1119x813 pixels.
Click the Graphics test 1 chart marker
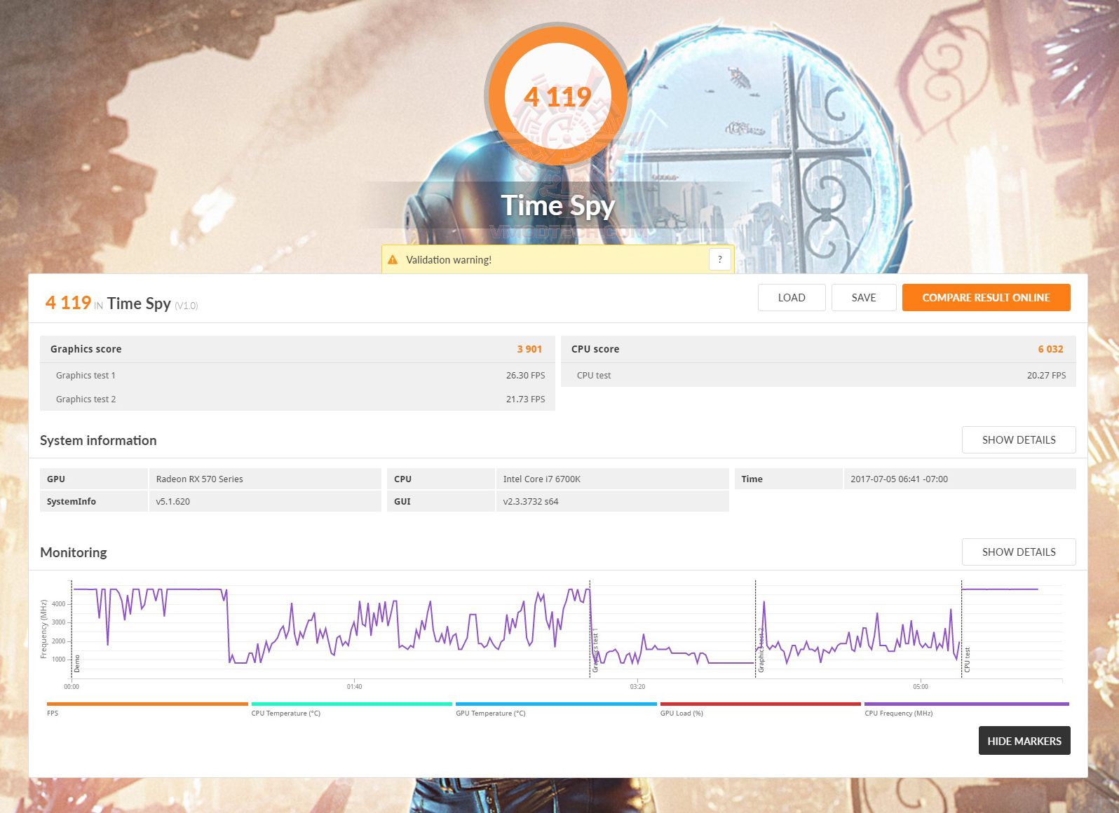[x=595, y=652]
